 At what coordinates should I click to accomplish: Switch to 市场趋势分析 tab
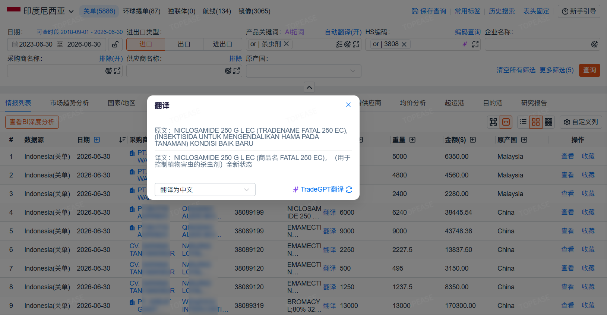[x=70, y=103]
